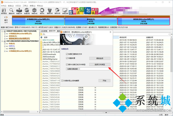173x116 pixels.
Task: Close the Recover Files dialog
Action: point(110,32)
